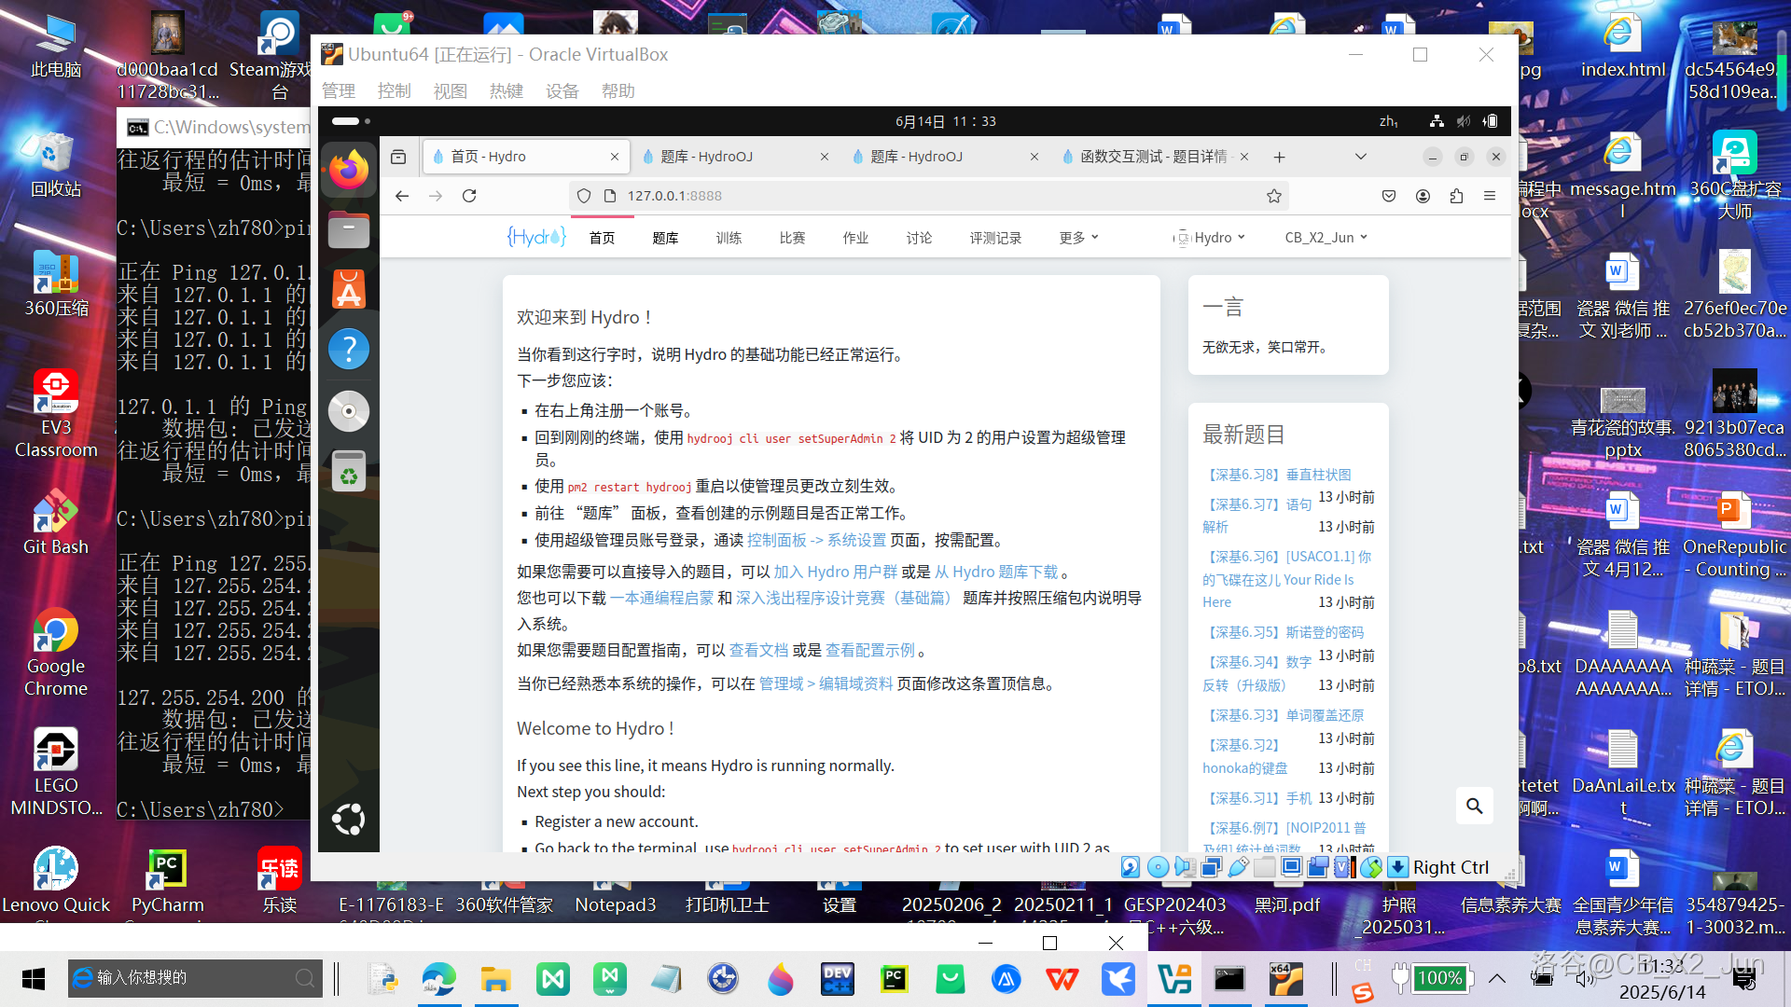Open the Help icon in Ubuntu dock
This screenshot has width=1791, height=1007.
coord(349,350)
